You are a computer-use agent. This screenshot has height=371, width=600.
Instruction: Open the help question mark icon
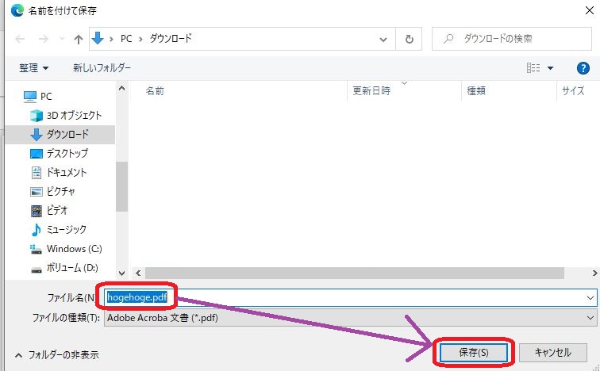[x=583, y=68]
